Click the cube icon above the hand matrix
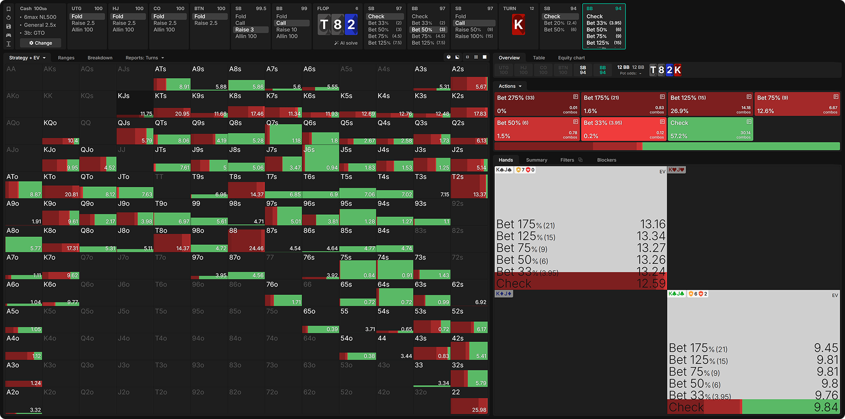 tap(449, 57)
